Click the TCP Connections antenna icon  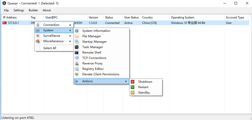tap(77, 58)
